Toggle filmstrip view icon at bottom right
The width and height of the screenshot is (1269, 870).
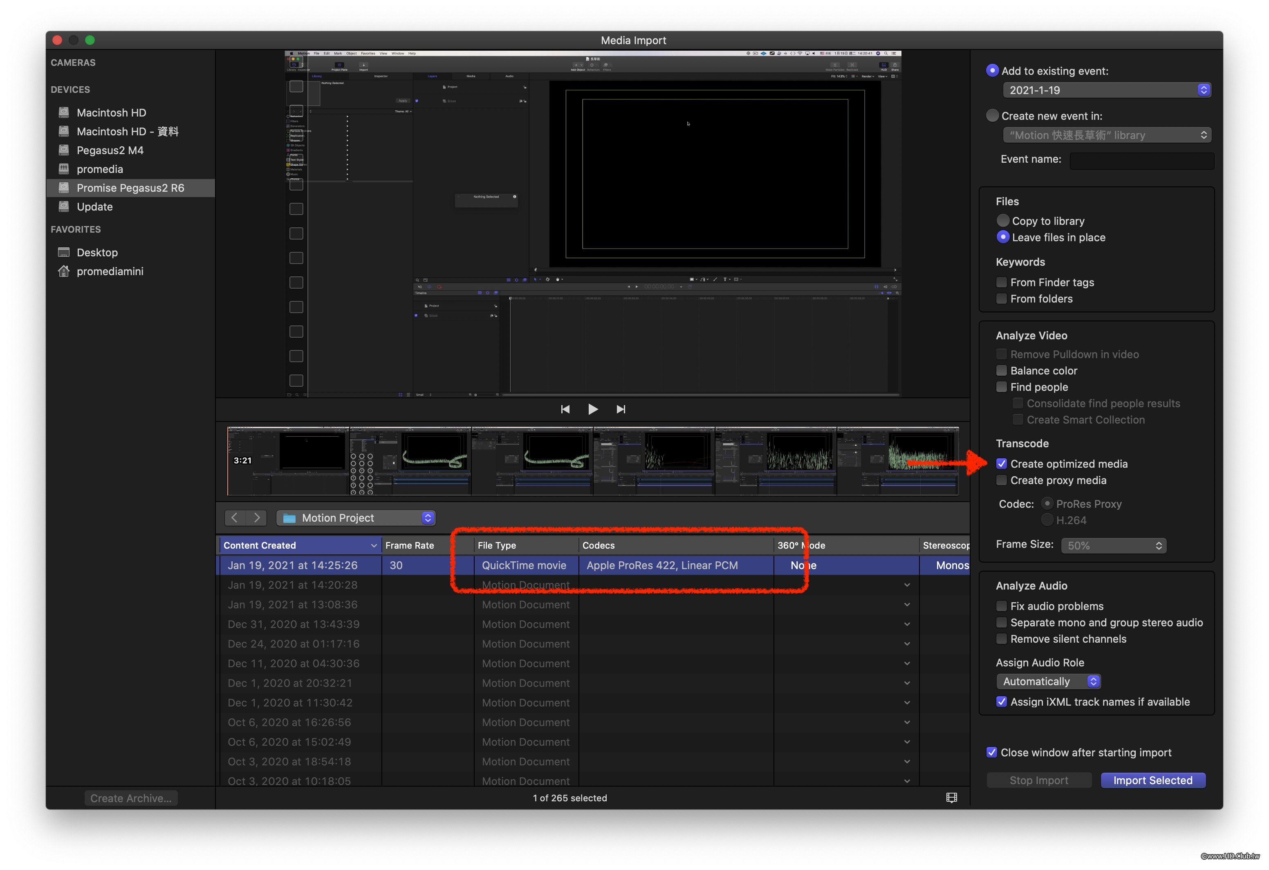pyautogui.click(x=951, y=797)
